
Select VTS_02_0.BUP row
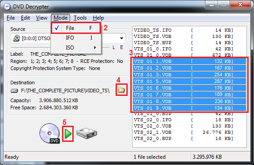coord(183,139)
